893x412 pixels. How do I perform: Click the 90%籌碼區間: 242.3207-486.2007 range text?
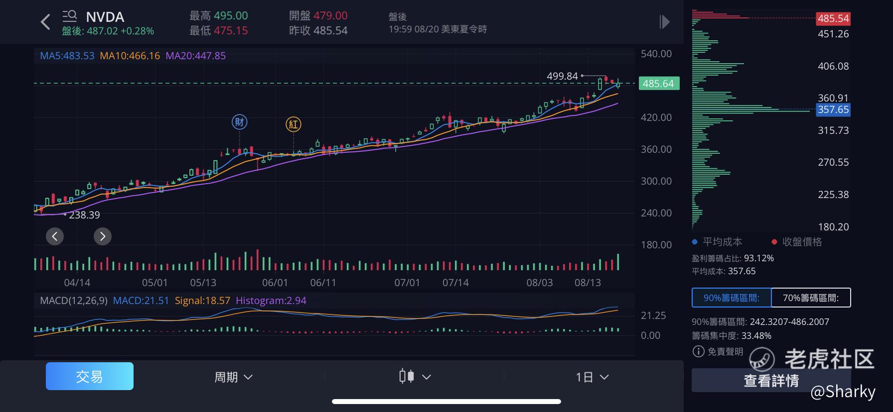(760, 321)
